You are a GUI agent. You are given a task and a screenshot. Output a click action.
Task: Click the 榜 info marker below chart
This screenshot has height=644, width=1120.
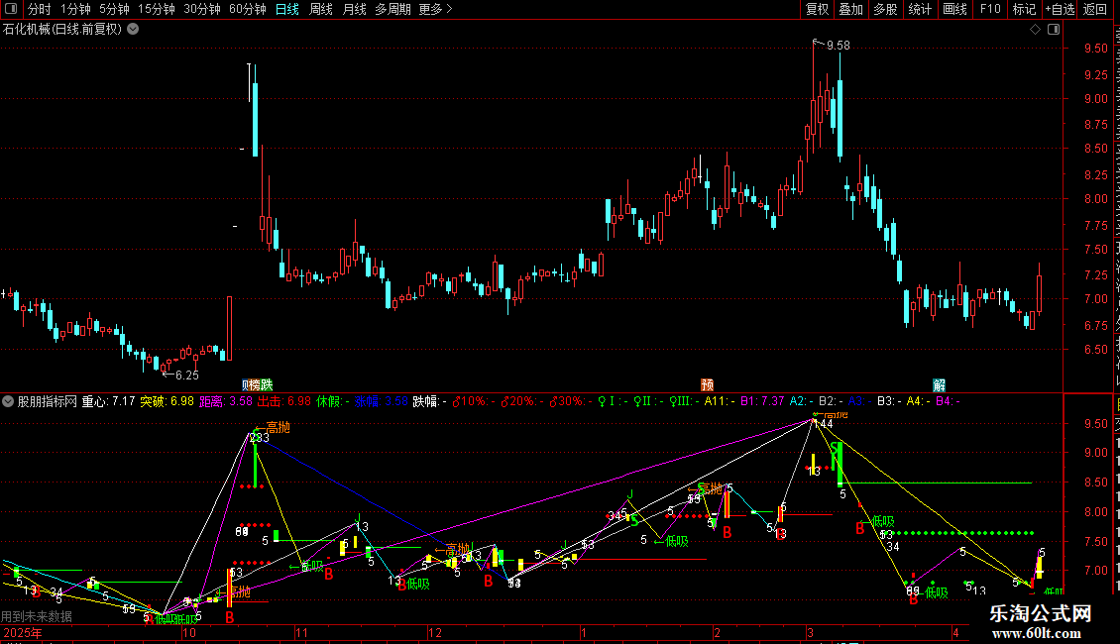[x=255, y=384]
